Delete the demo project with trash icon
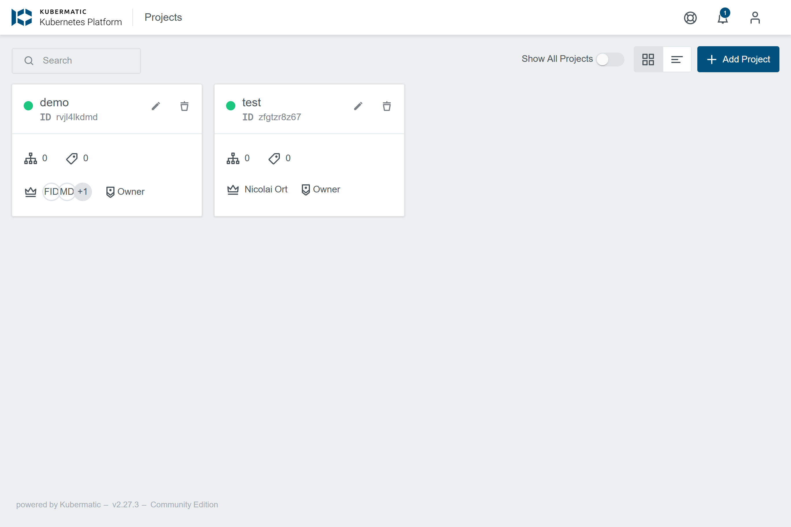This screenshot has width=791, height=527. (x=184, y=106)
